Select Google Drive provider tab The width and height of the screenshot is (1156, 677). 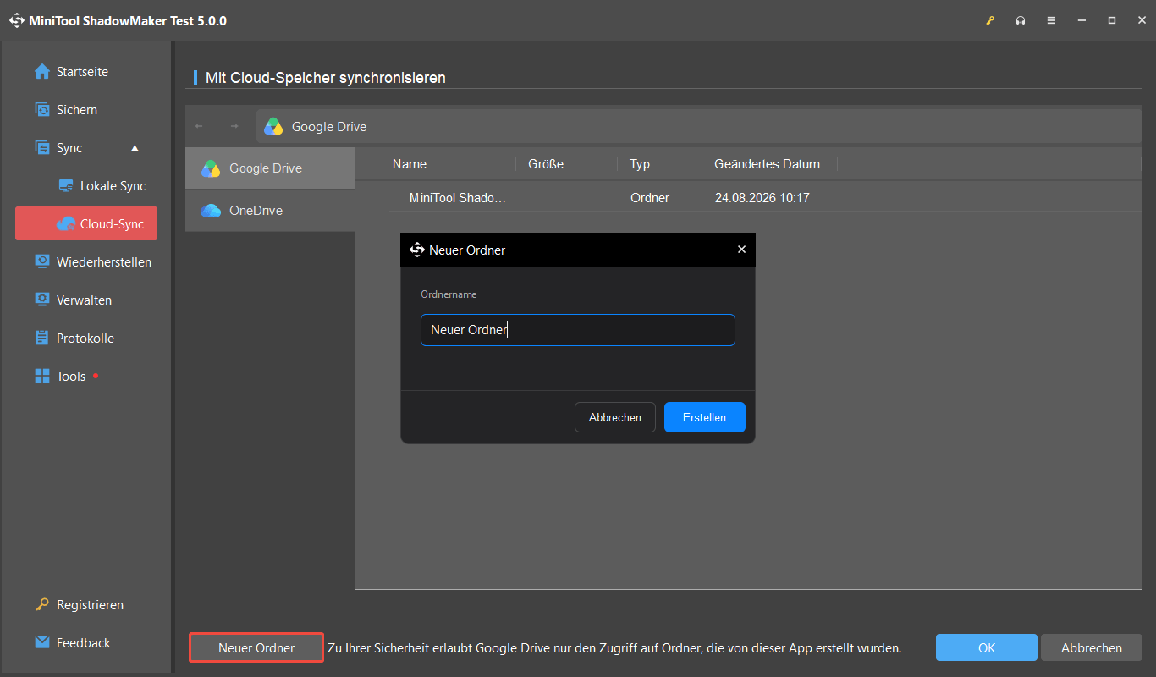(270, 168)
